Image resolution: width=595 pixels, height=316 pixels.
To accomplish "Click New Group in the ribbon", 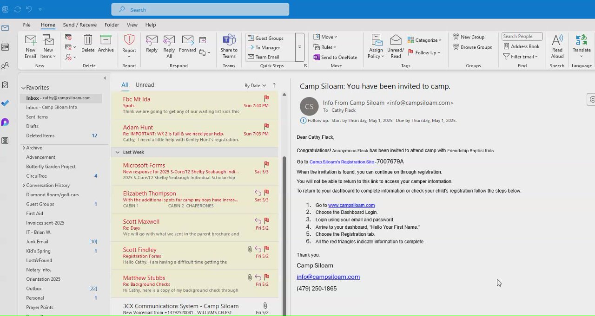I will tap(469, 37).
